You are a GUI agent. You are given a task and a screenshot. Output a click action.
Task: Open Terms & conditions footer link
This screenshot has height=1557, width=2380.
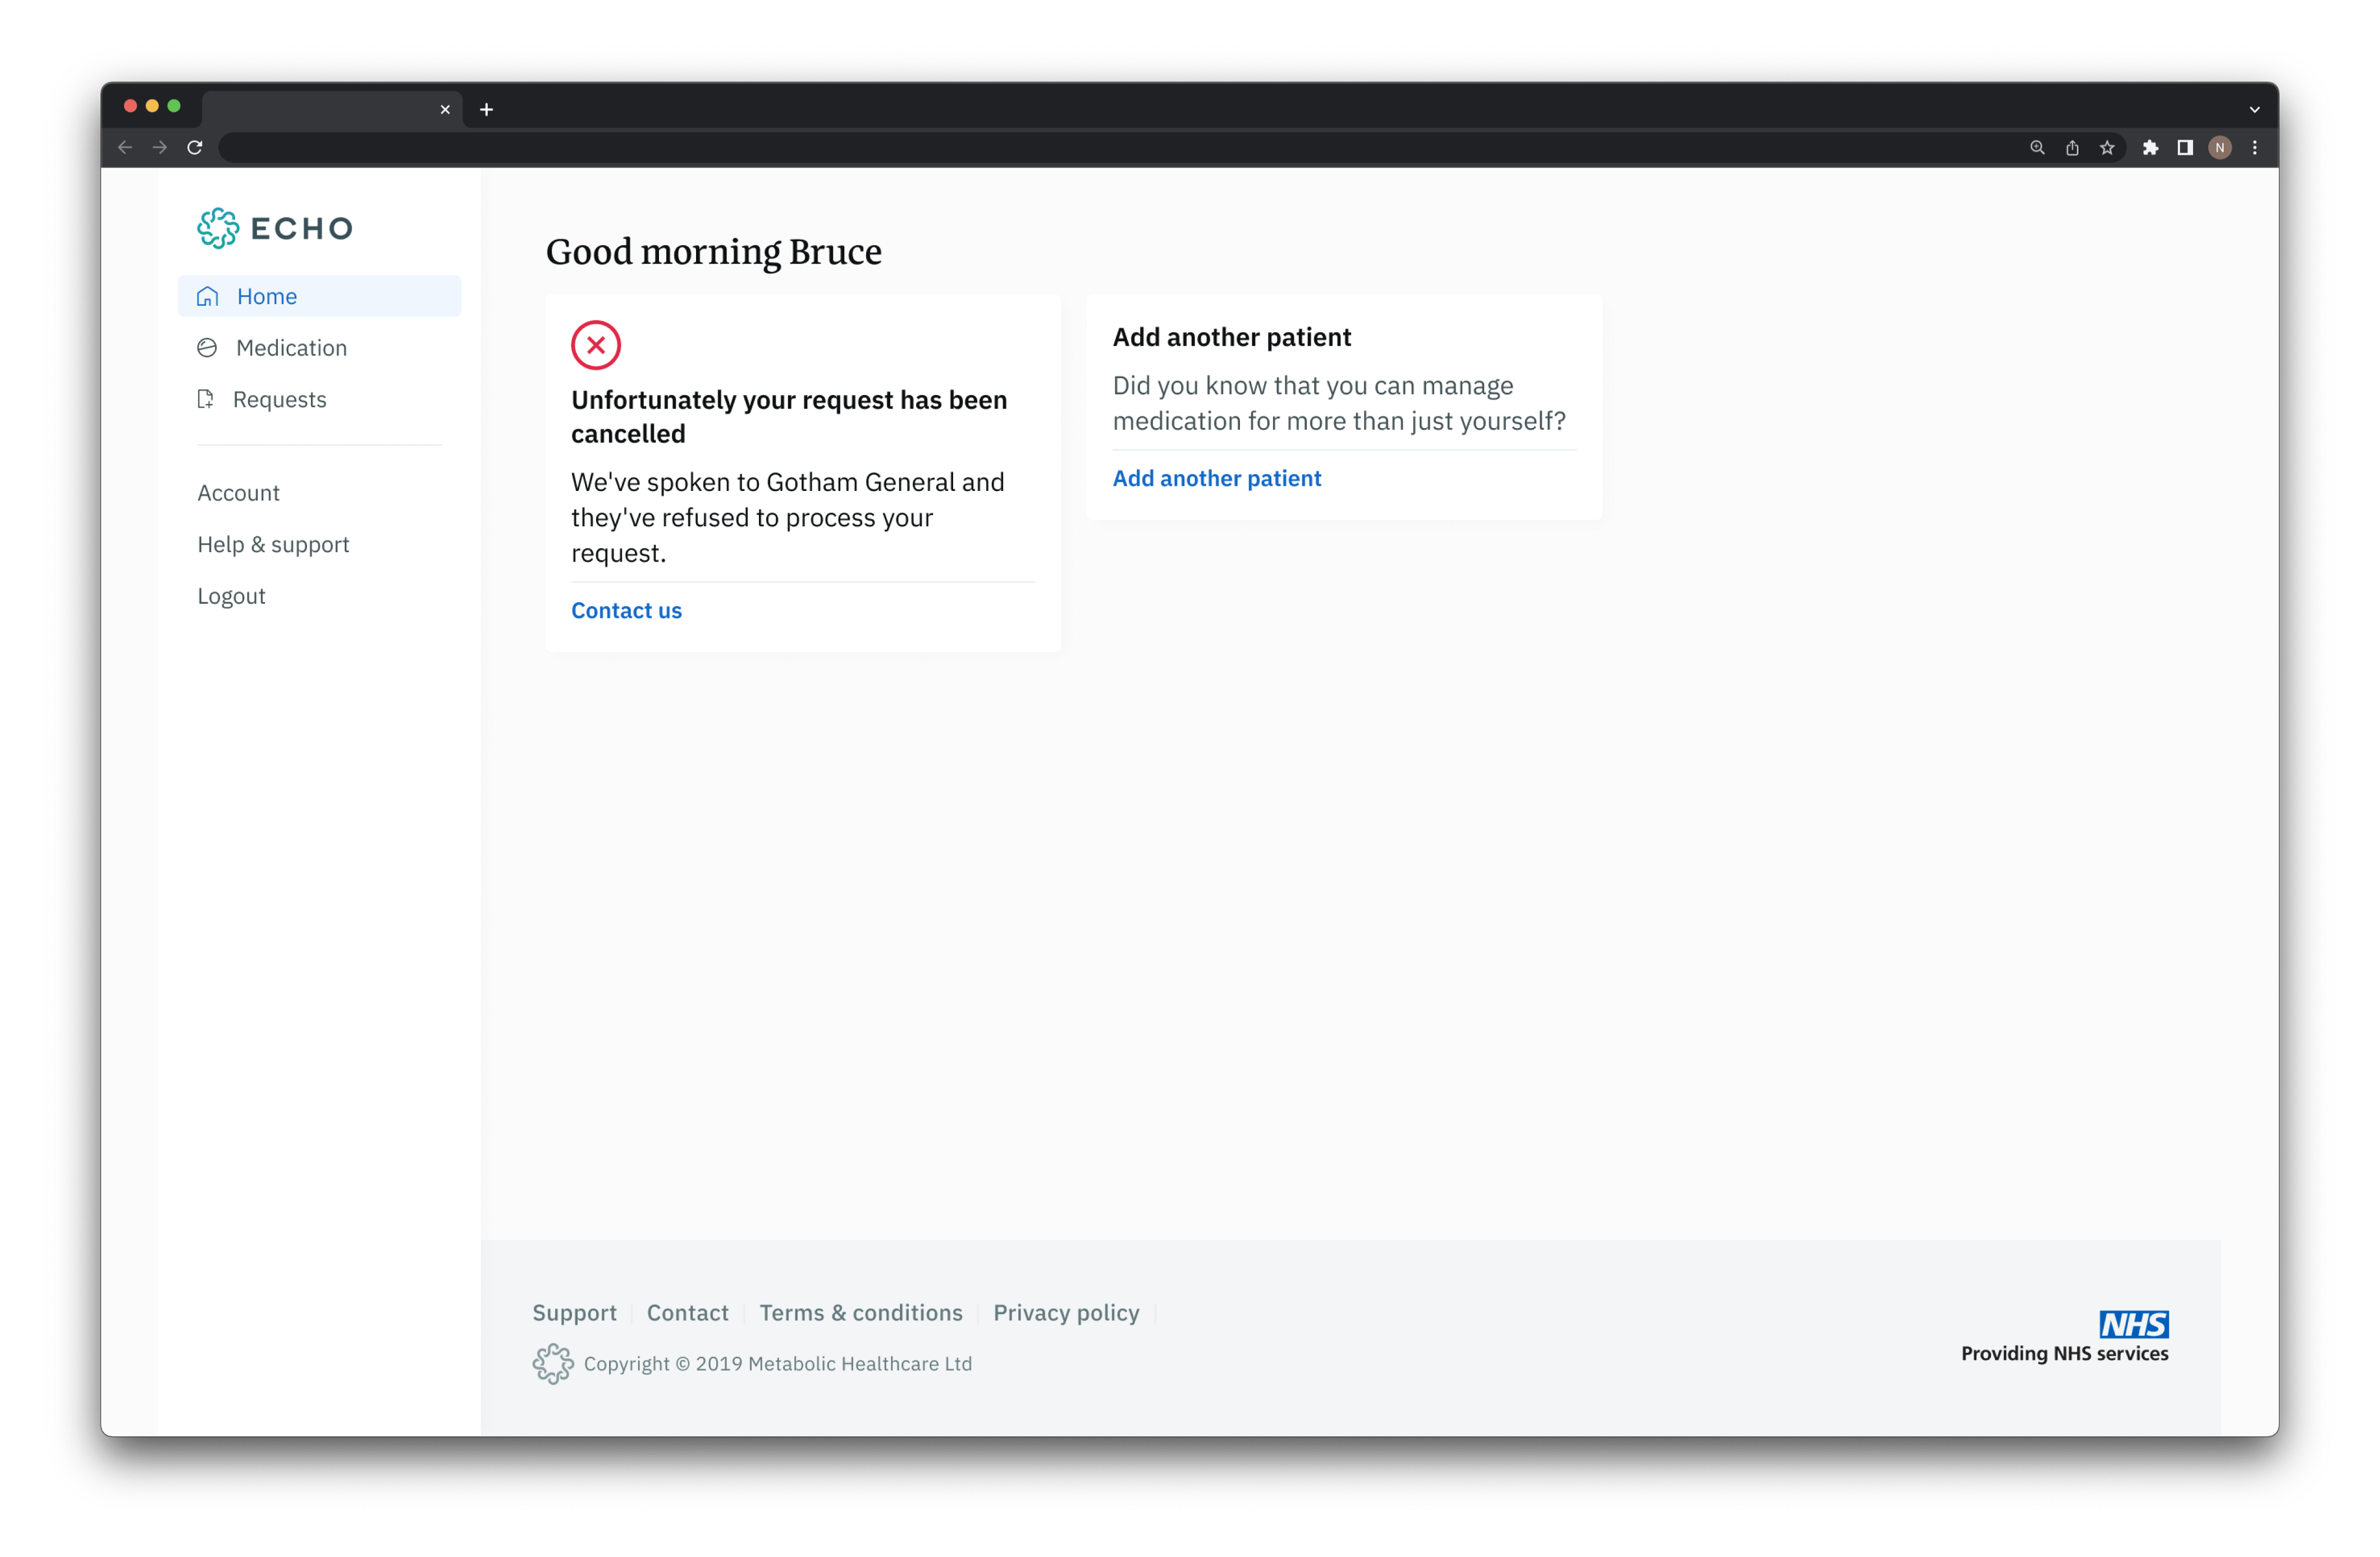click(861, 1312)
